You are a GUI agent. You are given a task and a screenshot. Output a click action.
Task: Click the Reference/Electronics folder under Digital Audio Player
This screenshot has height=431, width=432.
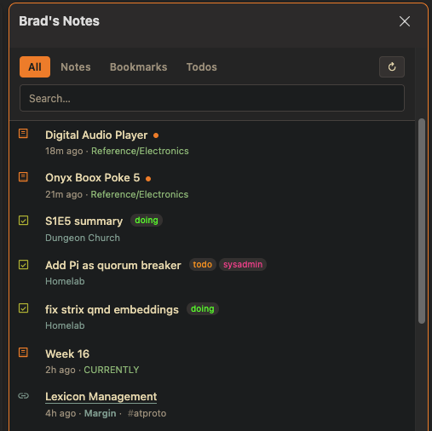click(140, 151)
